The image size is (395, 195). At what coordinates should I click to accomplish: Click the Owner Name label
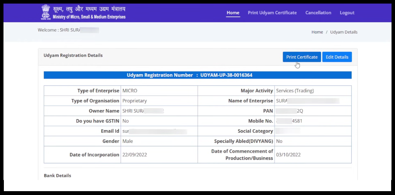(104, 111)
